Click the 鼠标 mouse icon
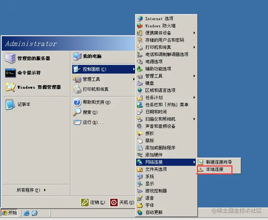268x220 pixels. [x=140, y=140]
